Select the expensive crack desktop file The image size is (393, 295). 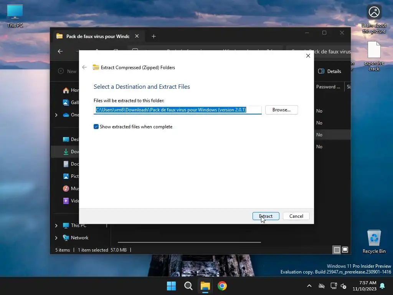click(x=374, y=56)
